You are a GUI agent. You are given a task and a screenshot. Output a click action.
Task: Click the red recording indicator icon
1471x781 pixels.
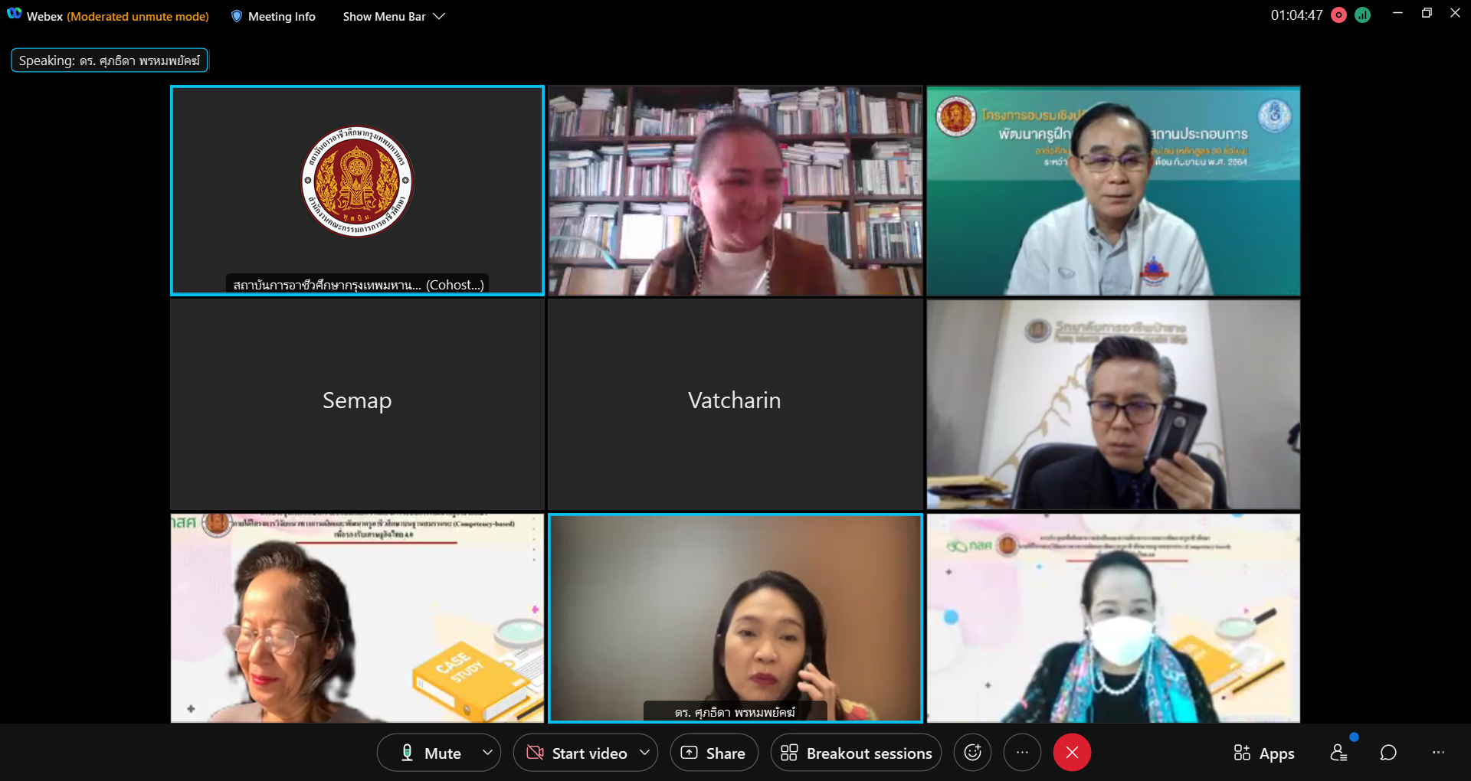[x=1339, y=15]
